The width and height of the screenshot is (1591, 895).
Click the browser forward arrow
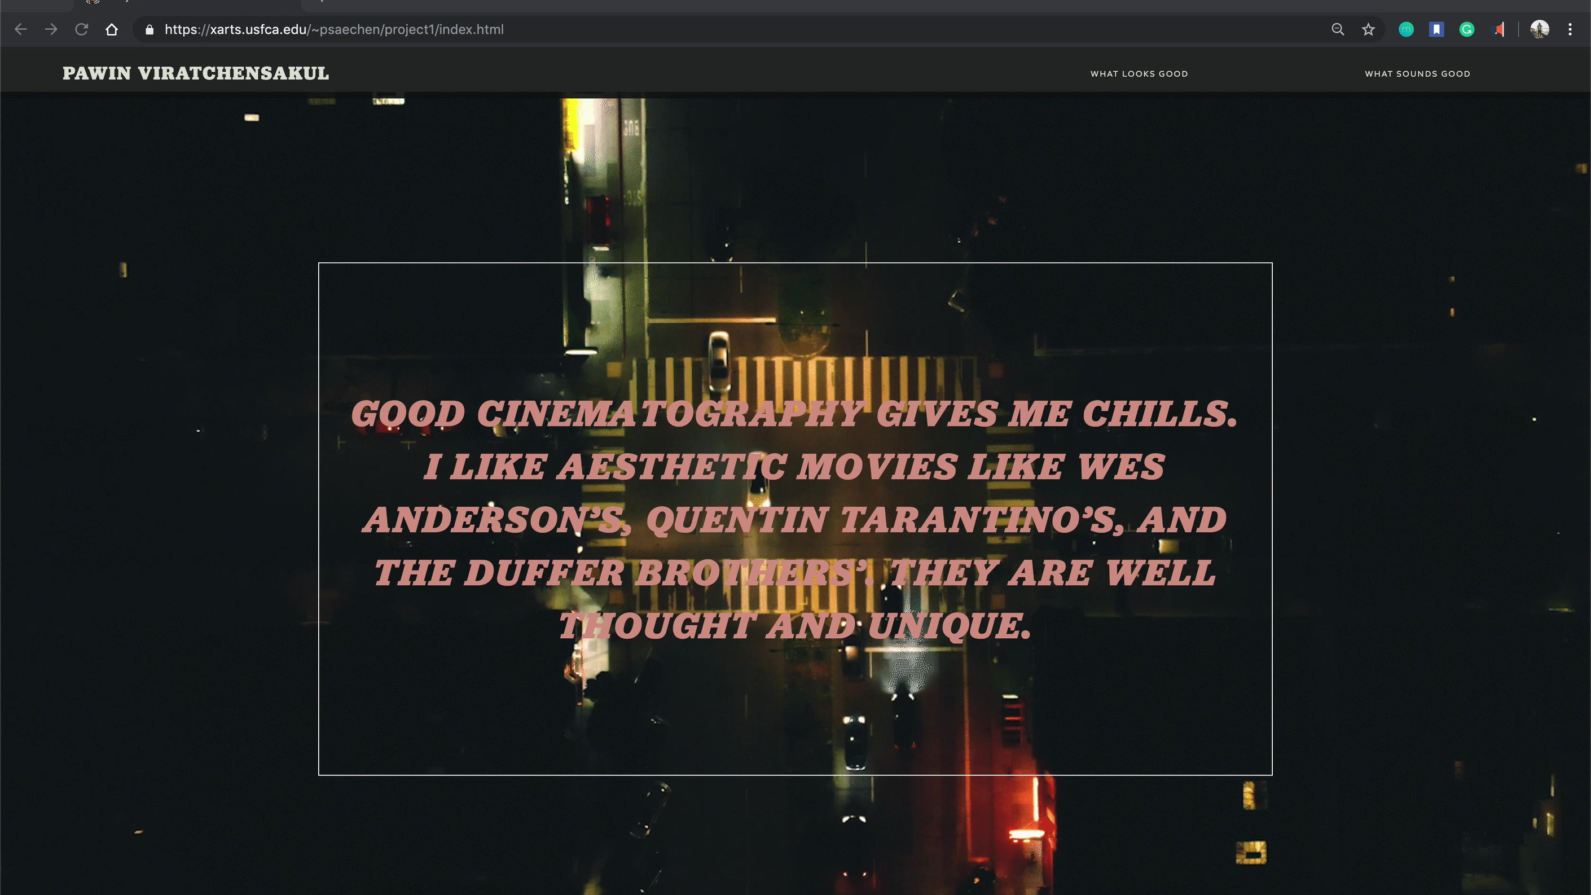(x=51, y=30)
